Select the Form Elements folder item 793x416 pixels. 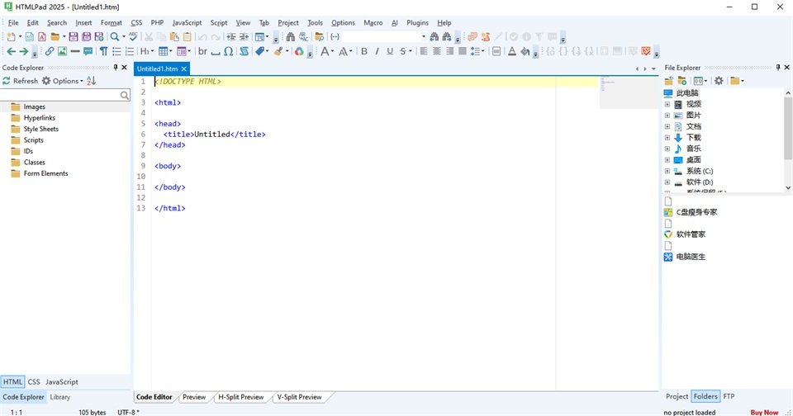point(45,173)
